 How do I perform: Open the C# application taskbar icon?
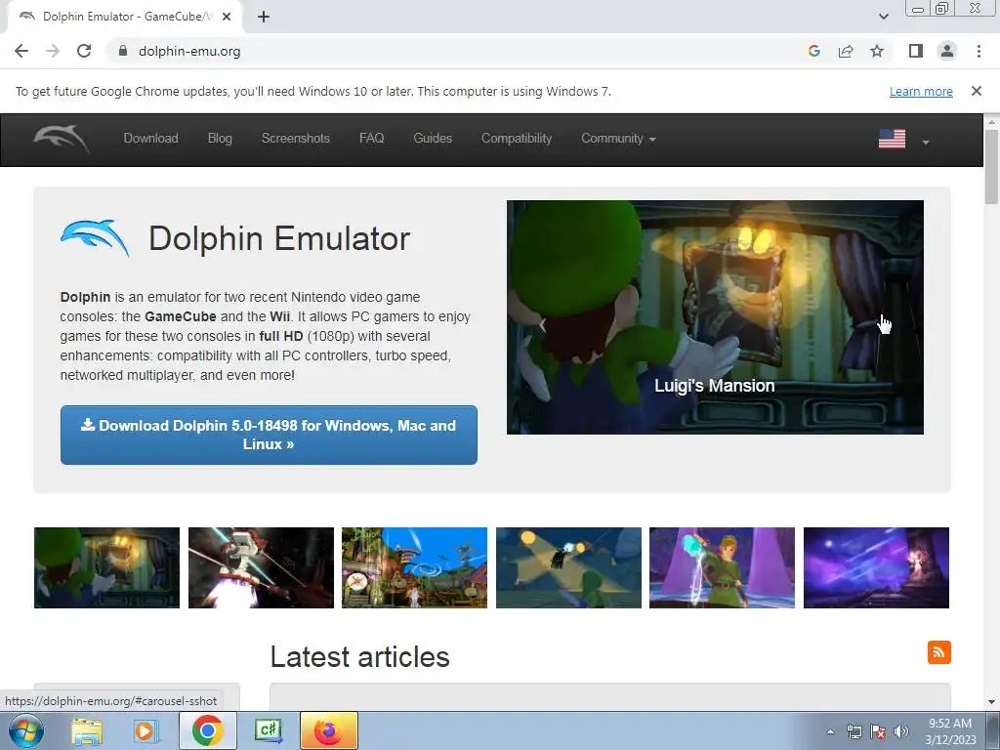[x=268, y=730]
